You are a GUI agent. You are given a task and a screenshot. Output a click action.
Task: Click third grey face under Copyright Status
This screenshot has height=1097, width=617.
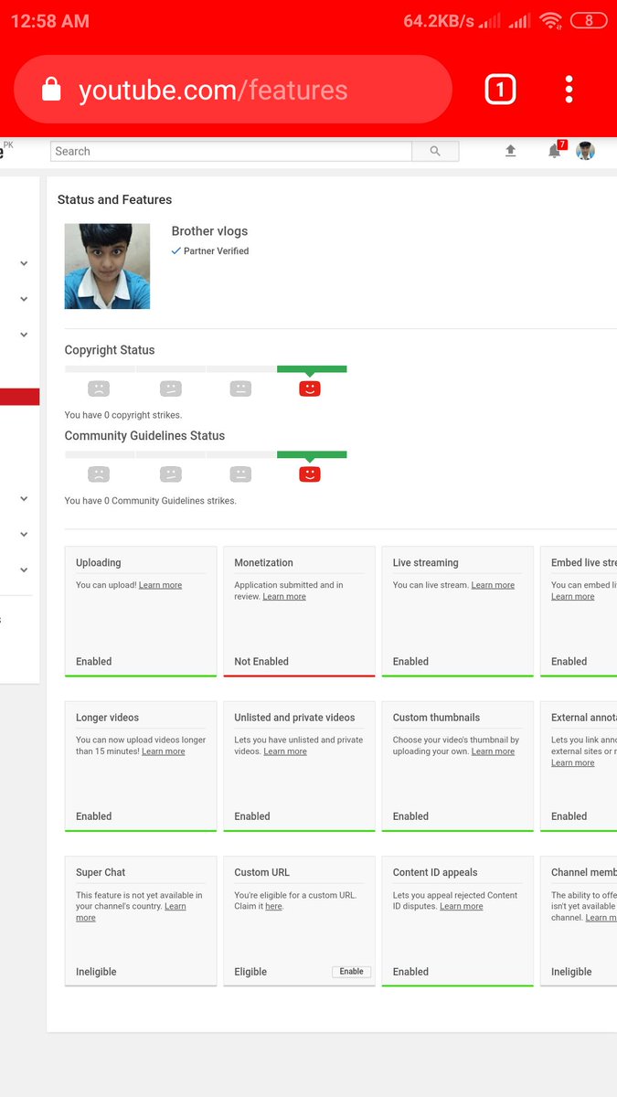click(240, 389)
